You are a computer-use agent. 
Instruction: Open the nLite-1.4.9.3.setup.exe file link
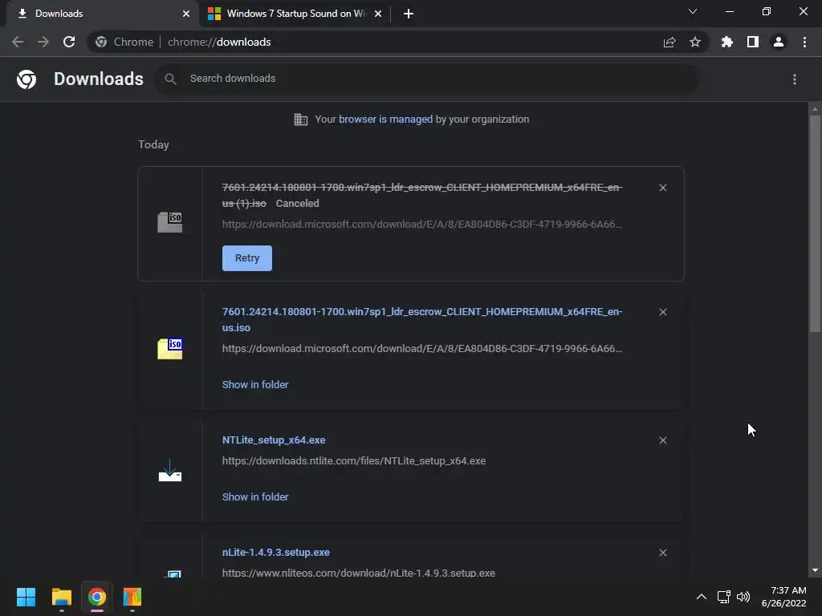pos(276,552)
